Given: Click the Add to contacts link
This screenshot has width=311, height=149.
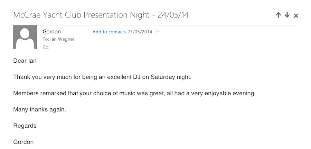Looking at the screenshot, I should (x=109, y=32).
